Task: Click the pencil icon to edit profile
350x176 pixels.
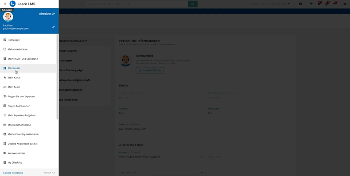Action: [x=54, y=27]
